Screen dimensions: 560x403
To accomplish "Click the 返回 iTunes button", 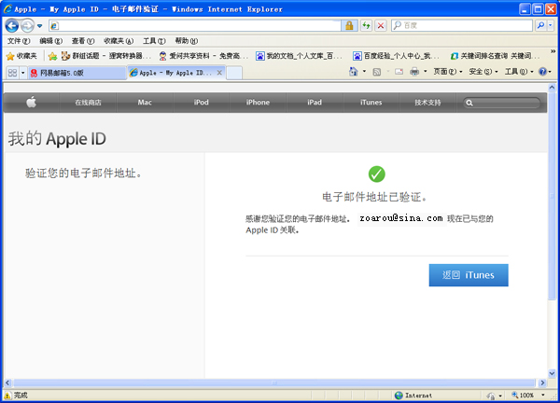I will click(469, 275).
